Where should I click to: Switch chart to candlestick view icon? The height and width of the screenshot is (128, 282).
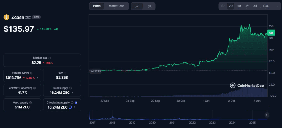point(149,6)
